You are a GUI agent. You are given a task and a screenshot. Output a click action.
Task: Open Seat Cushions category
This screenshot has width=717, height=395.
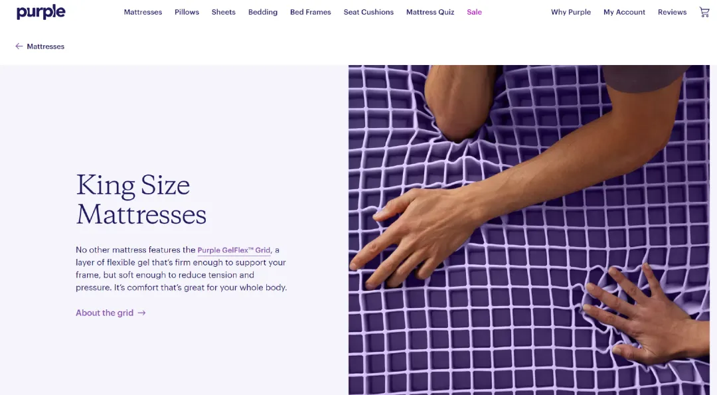368,13
